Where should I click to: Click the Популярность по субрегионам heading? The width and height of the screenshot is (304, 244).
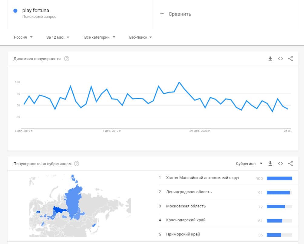[42, 164]
